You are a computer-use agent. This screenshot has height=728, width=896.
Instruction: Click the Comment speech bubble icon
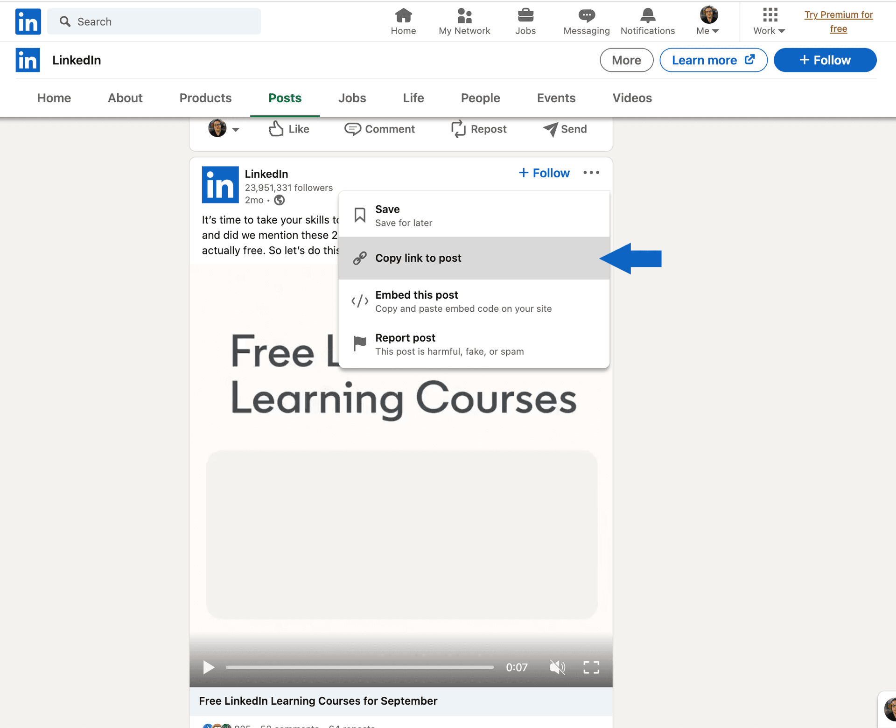(x=352, y=129)
